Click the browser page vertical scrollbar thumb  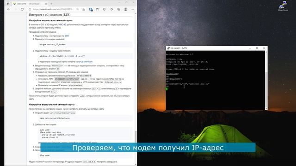136,137
